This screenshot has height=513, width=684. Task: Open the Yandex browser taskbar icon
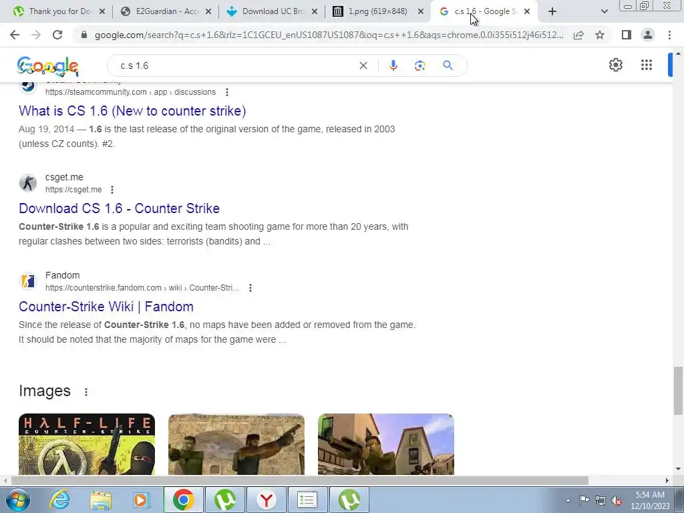267,500
